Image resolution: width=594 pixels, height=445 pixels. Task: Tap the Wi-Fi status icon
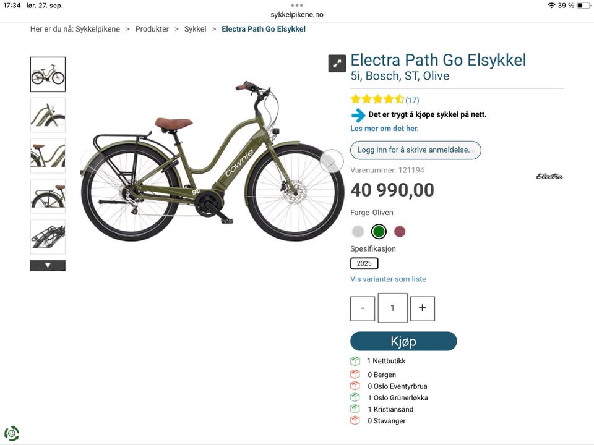coord(551,6)
